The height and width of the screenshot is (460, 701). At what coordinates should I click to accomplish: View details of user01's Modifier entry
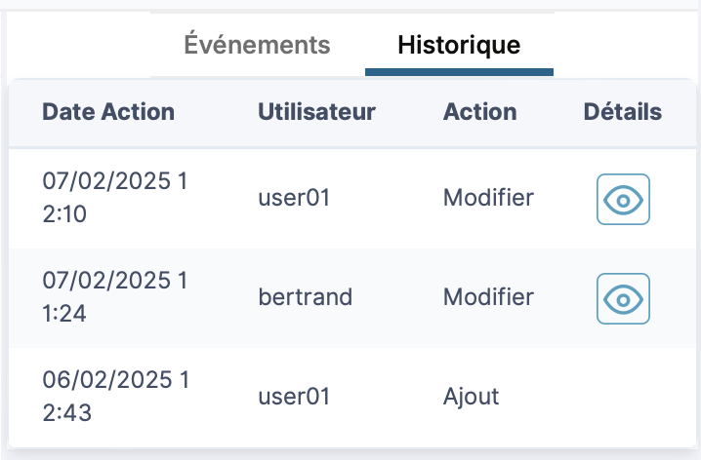(623, 199)
